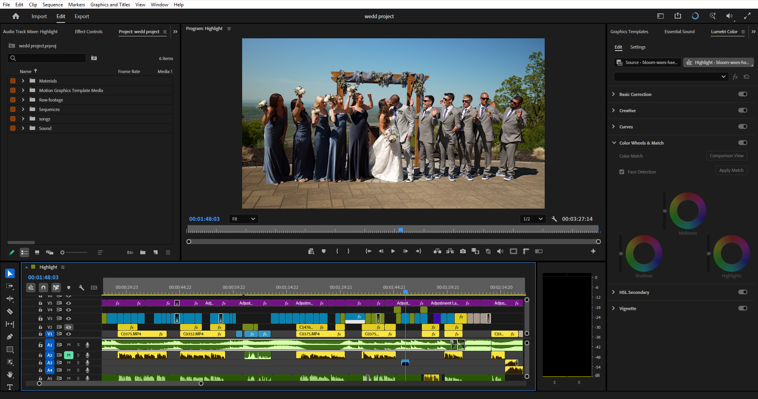
Task: Collapse Color Wheels & Match section
Action: pyautogui.click(x=614, y=143)
